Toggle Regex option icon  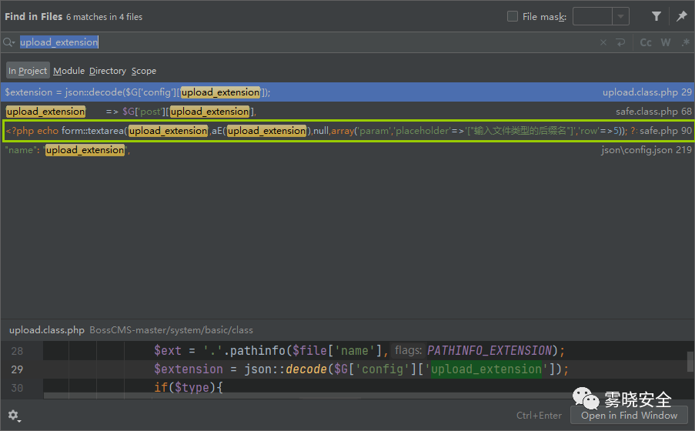(686, 42)
